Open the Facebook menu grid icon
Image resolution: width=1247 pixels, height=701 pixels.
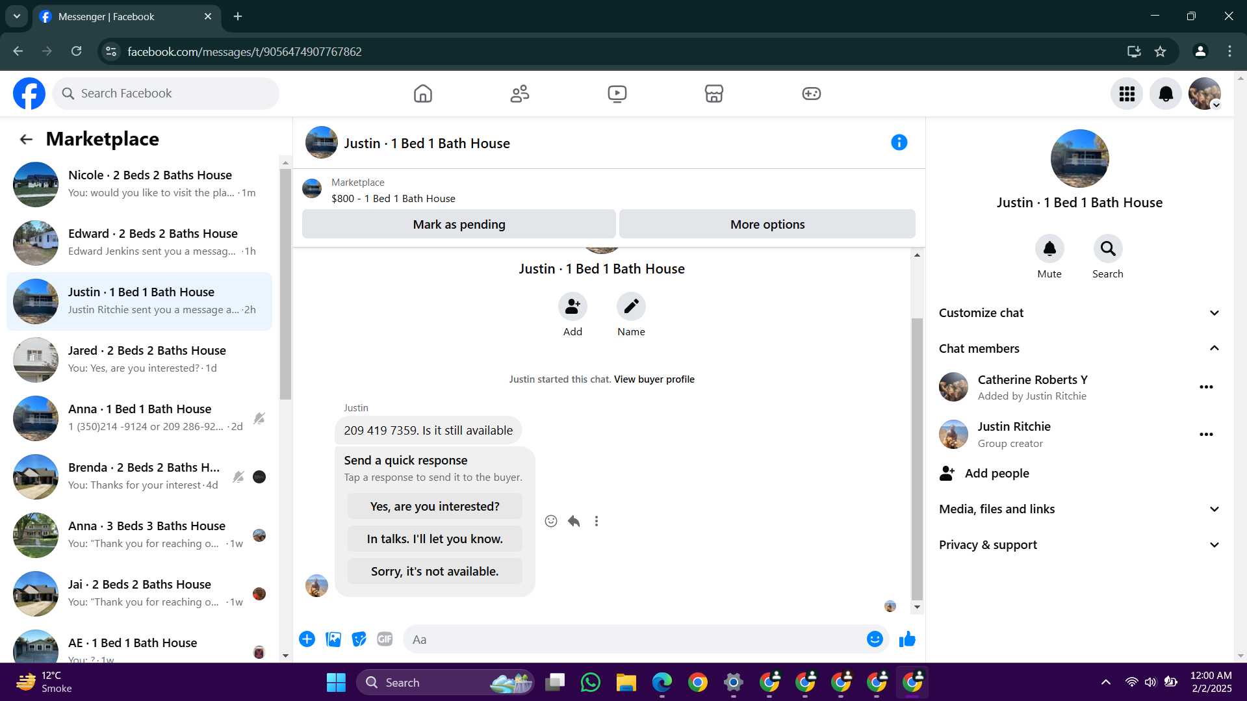point(1127,94)
